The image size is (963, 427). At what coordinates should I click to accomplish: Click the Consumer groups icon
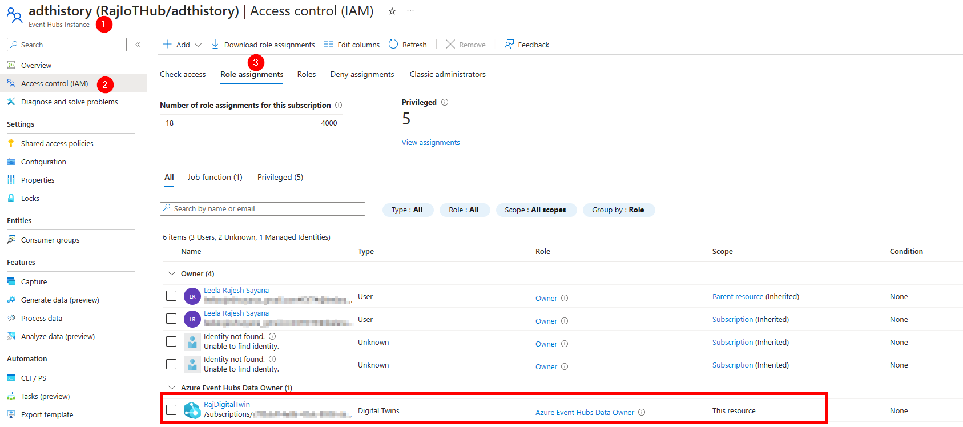[11, 240]
